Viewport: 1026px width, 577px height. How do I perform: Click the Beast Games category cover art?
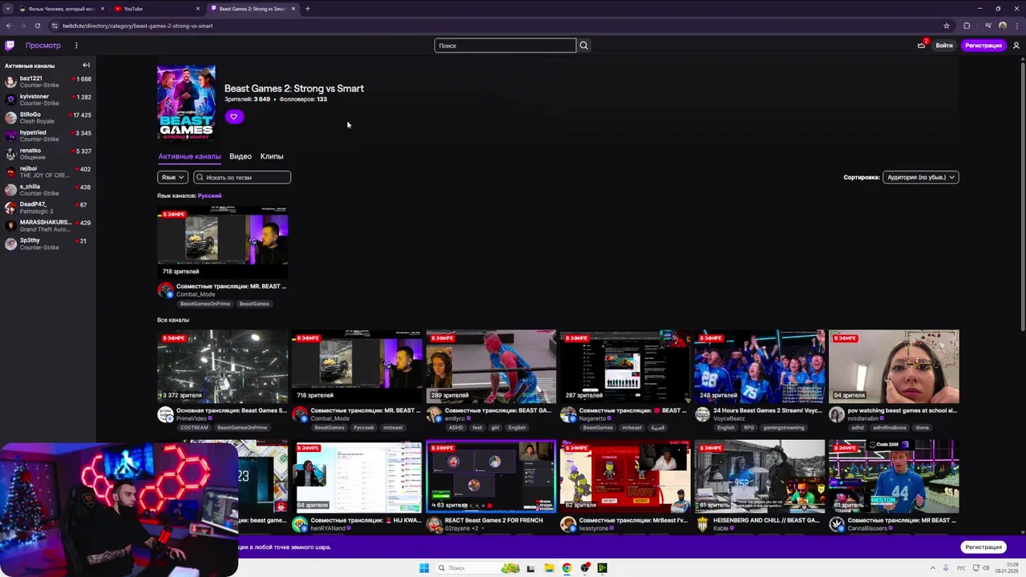coord(186,103)
